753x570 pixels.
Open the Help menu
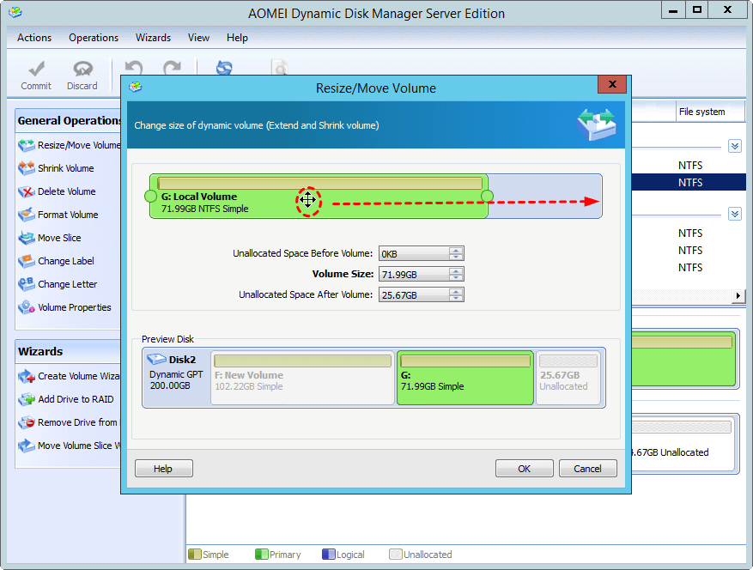[x=237, y=38]
